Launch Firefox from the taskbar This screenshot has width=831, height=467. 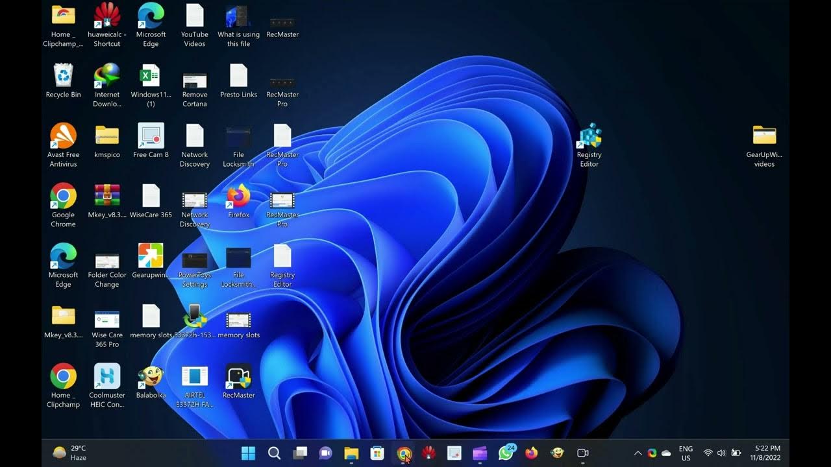(x=532, y=453)
